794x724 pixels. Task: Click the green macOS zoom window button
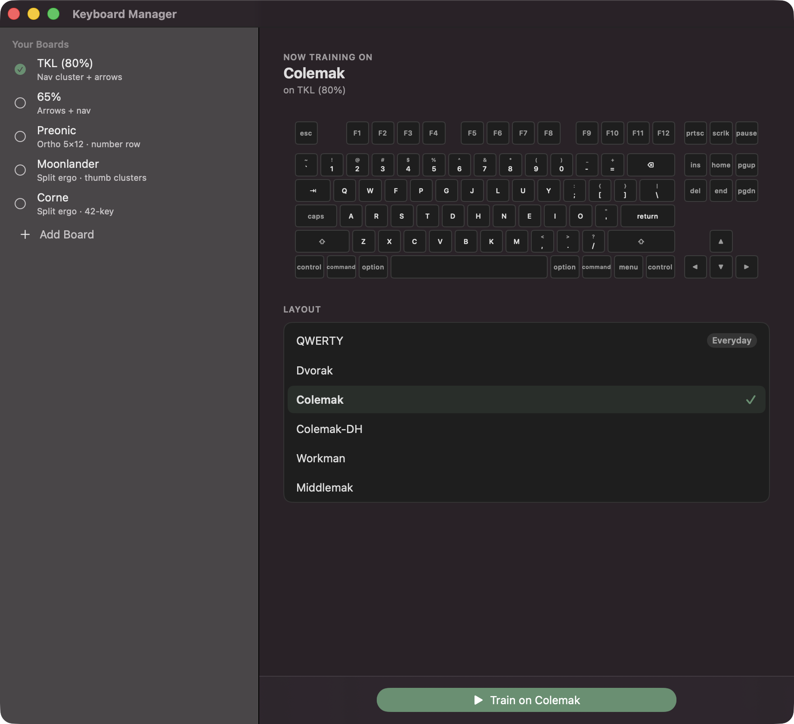point(53,14)
